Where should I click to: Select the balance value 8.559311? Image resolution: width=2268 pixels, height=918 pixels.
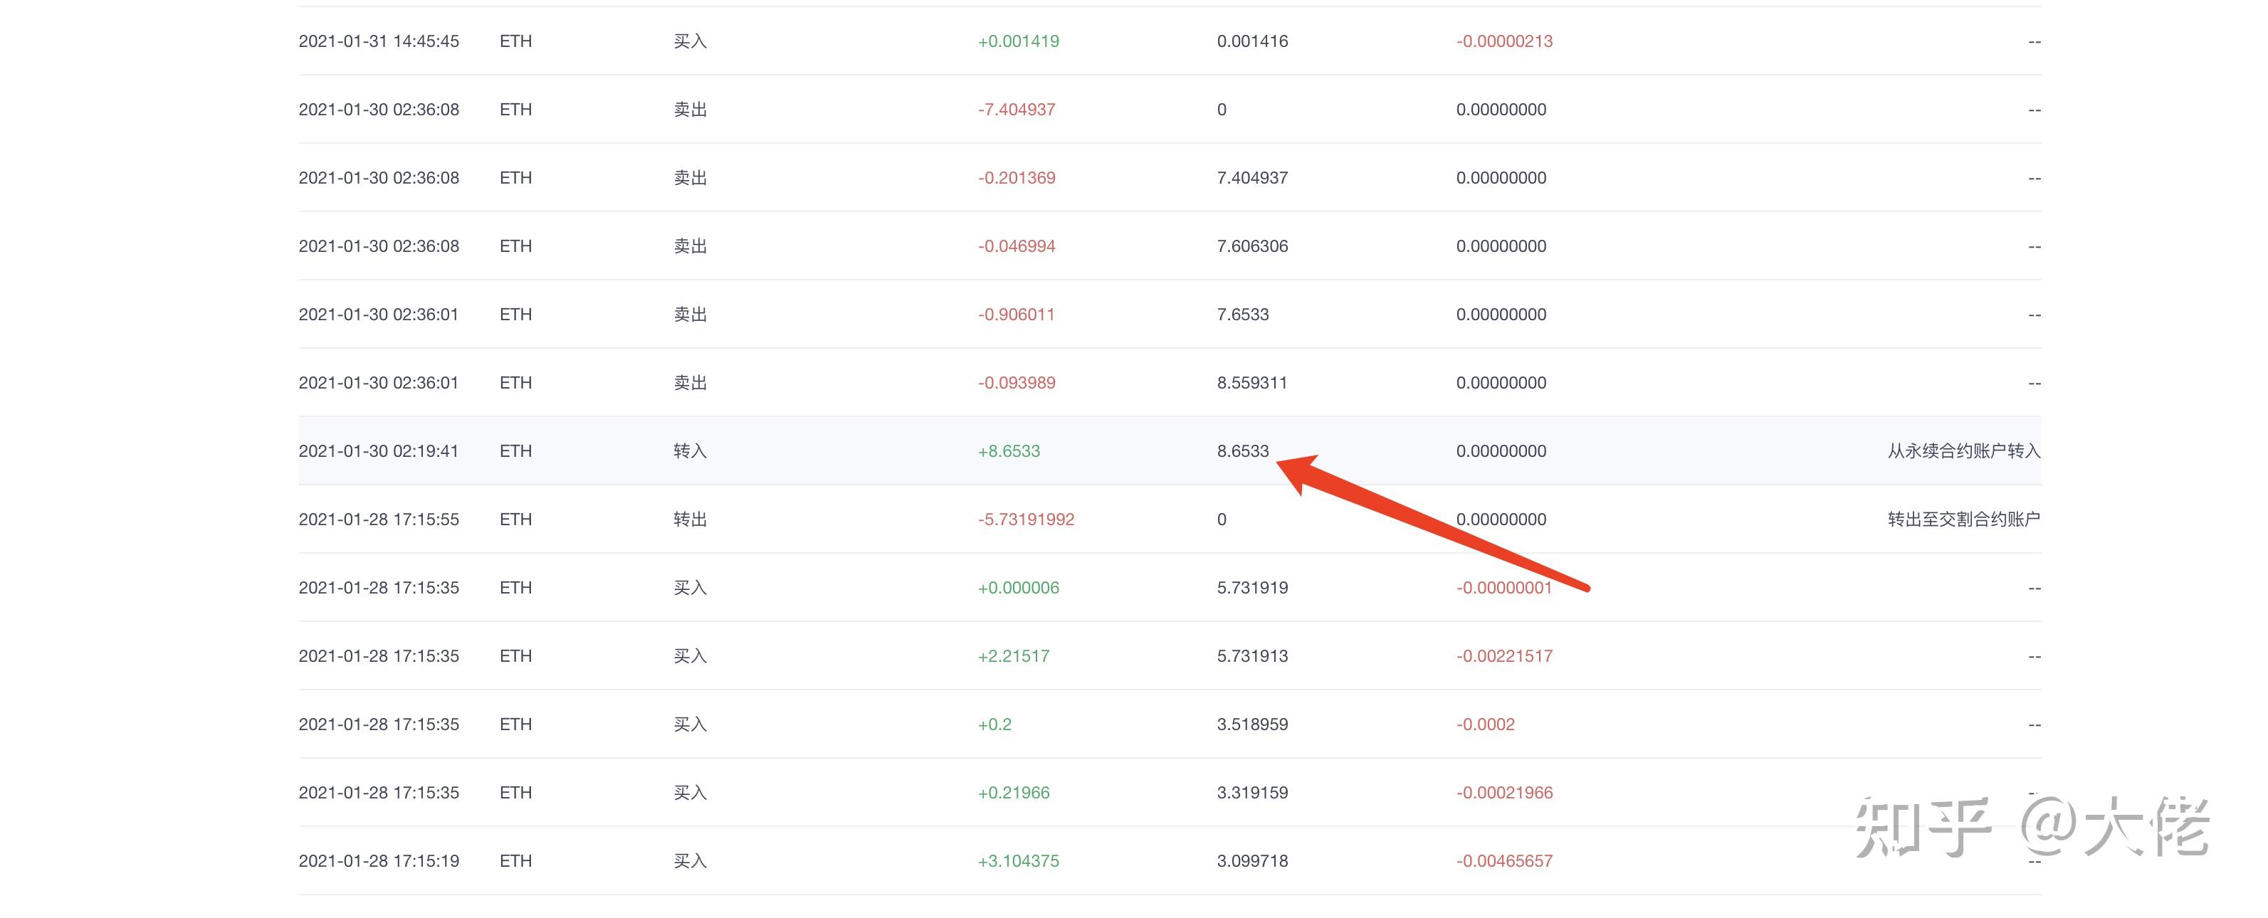[x=1251, y=382]
